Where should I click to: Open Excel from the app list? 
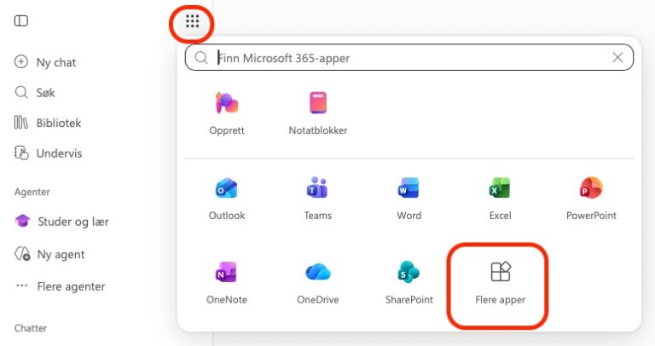point(500,199)
